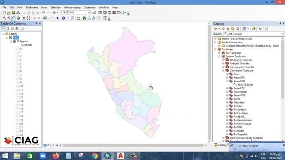Open the ModelBuilder window icon
Viewport: 285px width, 160px height.
click(125, 13)
